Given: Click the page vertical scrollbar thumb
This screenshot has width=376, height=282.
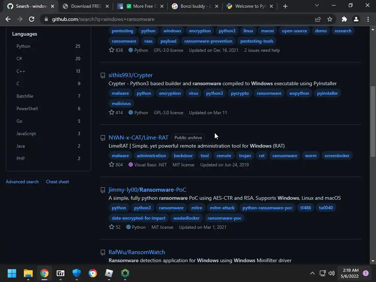Looking at the screenshot, I should [x=373, y=121].
